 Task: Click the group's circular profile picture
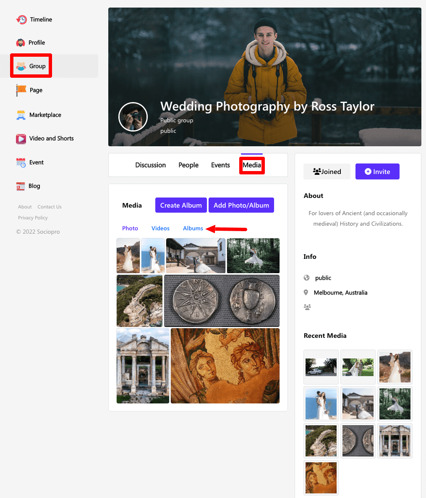point(133,117)
